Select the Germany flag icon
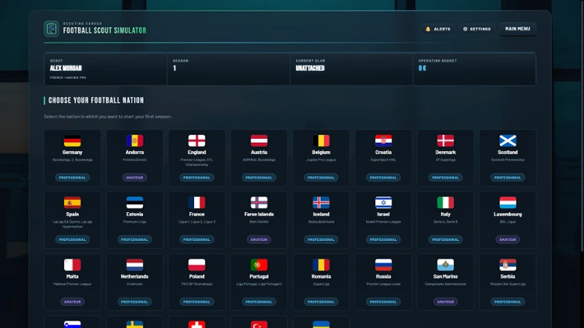Viewport: 584px width, 328px height. pyautogui.click(x=73, y=141)
